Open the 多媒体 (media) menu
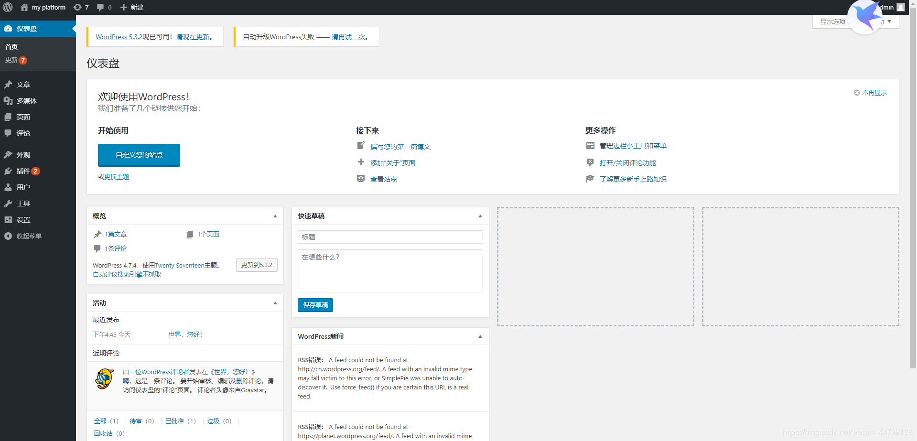The image size is (917, 441). pos(38,101)
